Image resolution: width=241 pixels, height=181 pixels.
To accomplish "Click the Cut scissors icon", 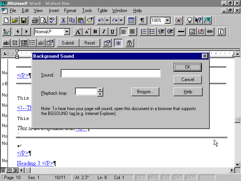I will [x=63, y=20].
